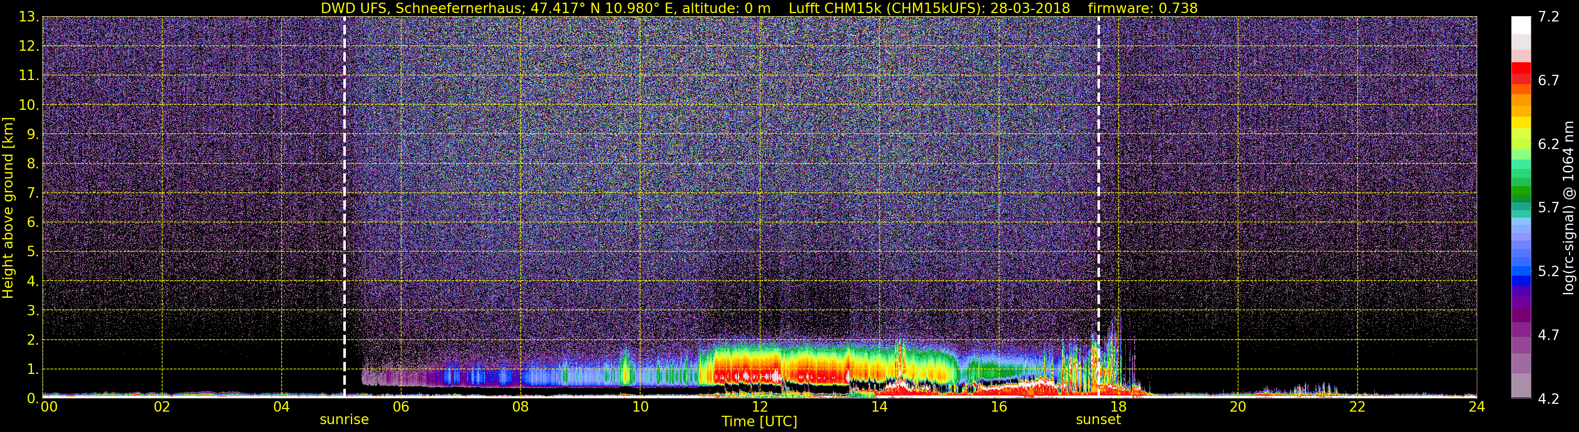Click the colorbar value "5.7"
The height and width of the screenshot is (432, 1579).
click(x=1549, y=208)
